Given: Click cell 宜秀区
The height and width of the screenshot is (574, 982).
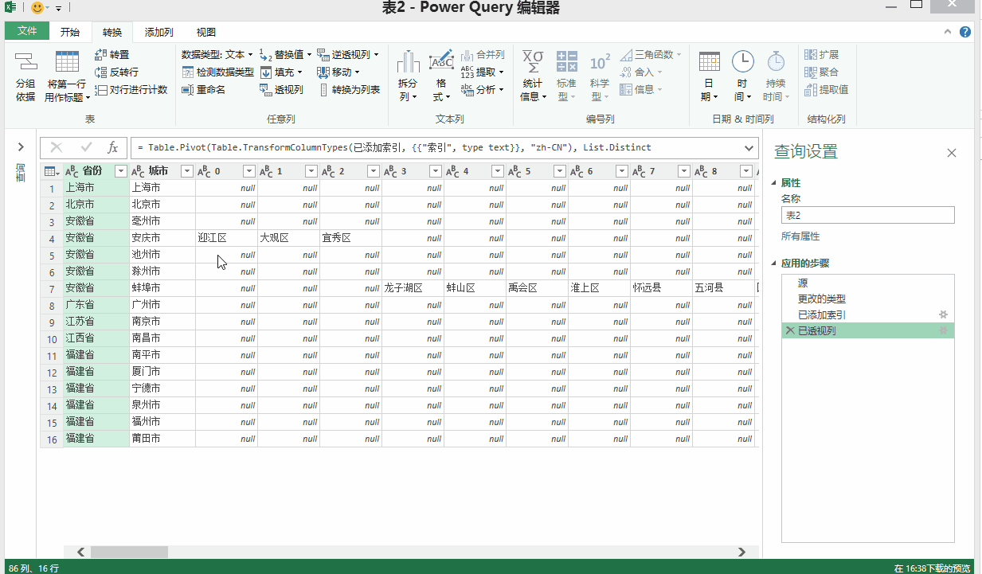Looking at the screenshot, I should click(351, 238).
